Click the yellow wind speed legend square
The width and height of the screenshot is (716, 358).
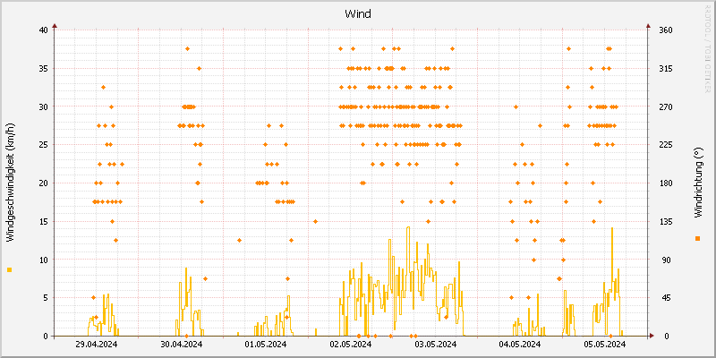10,270
